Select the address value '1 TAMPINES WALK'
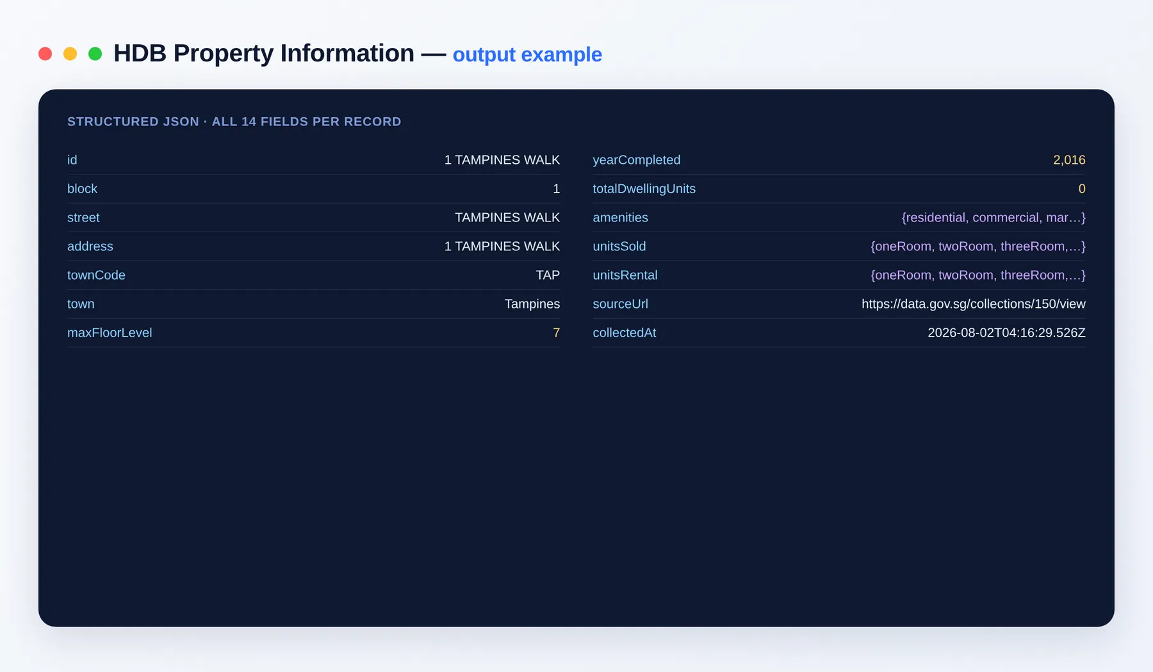The image size is (1153, 672). [x=502, y=246]
